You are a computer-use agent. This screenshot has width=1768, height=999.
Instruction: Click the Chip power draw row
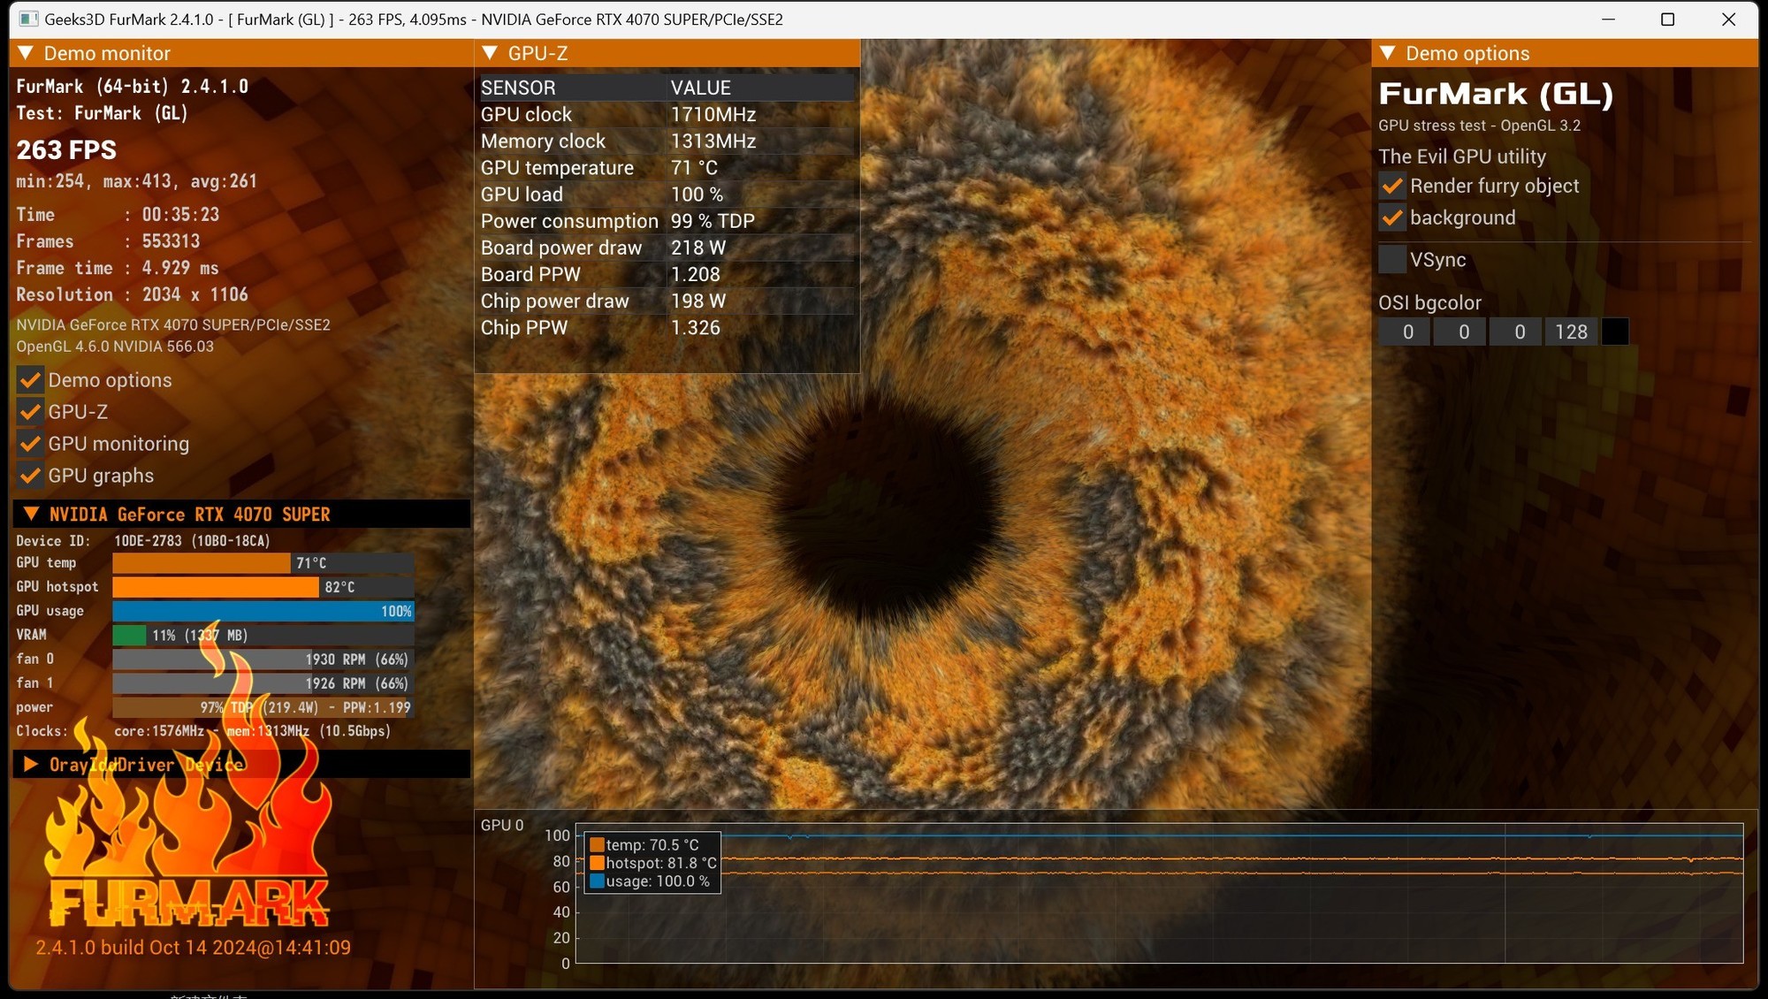tap(667, 301)
